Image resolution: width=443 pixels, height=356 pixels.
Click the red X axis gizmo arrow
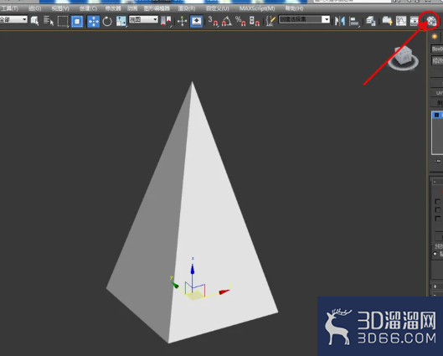tap(224, 292)
